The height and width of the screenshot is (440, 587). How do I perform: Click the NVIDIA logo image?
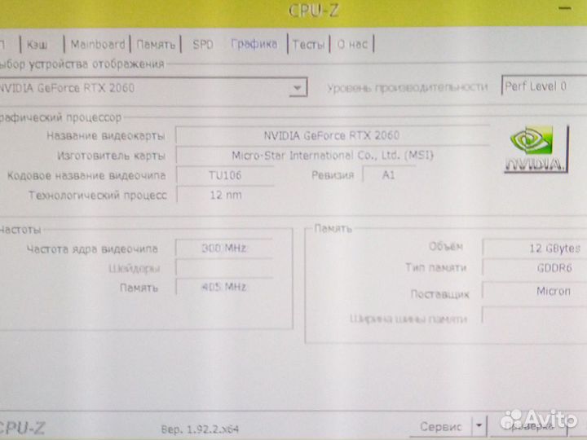pos(536,149)
